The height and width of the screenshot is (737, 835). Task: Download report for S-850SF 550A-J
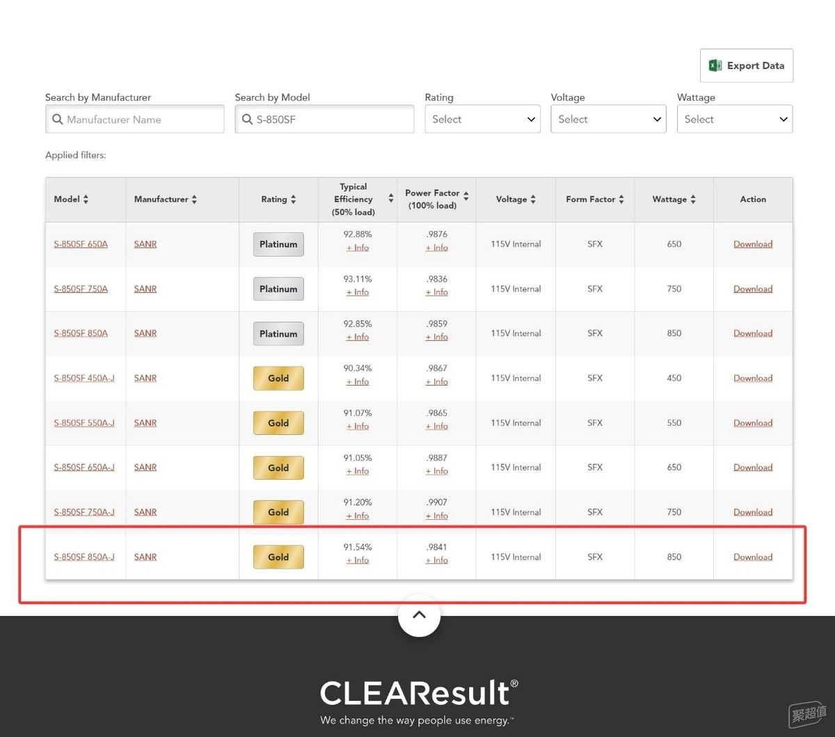(x=753, y=422)
